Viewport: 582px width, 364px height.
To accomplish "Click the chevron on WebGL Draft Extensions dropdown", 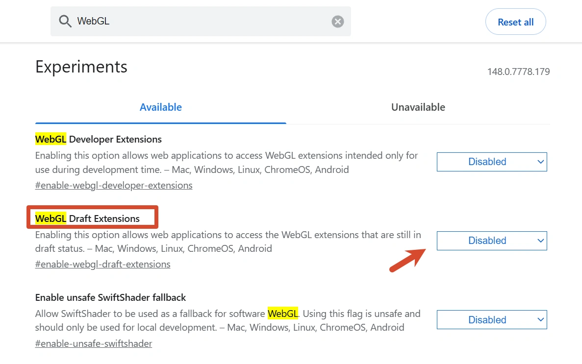I will (x=540, y=241).
